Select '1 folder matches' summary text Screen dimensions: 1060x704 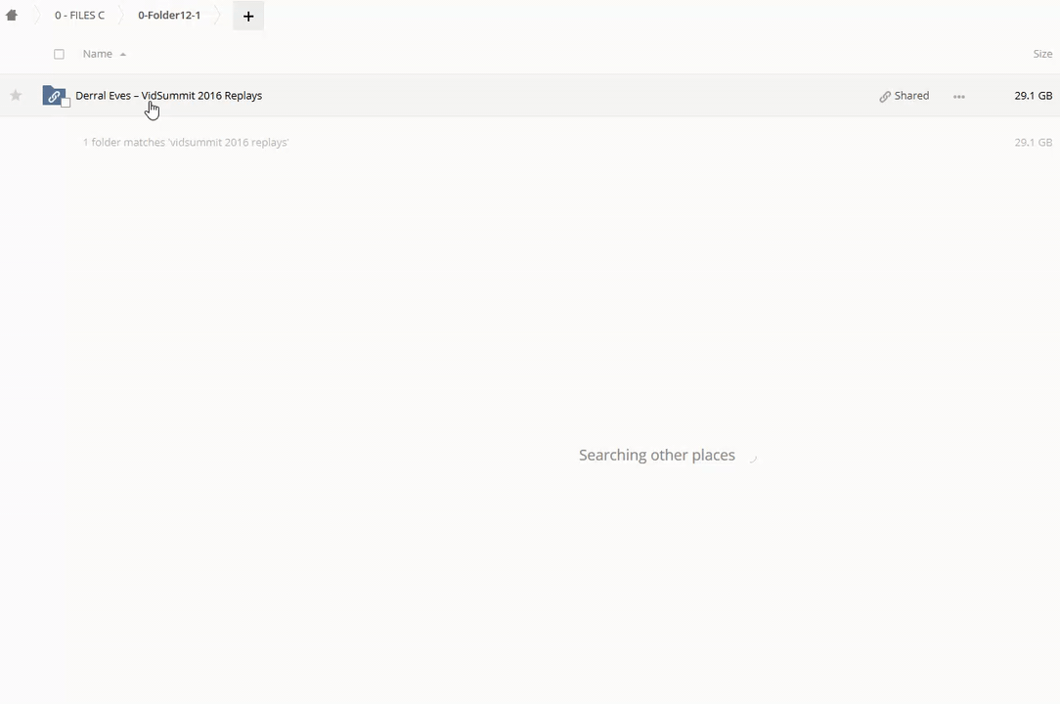point(185,142)
